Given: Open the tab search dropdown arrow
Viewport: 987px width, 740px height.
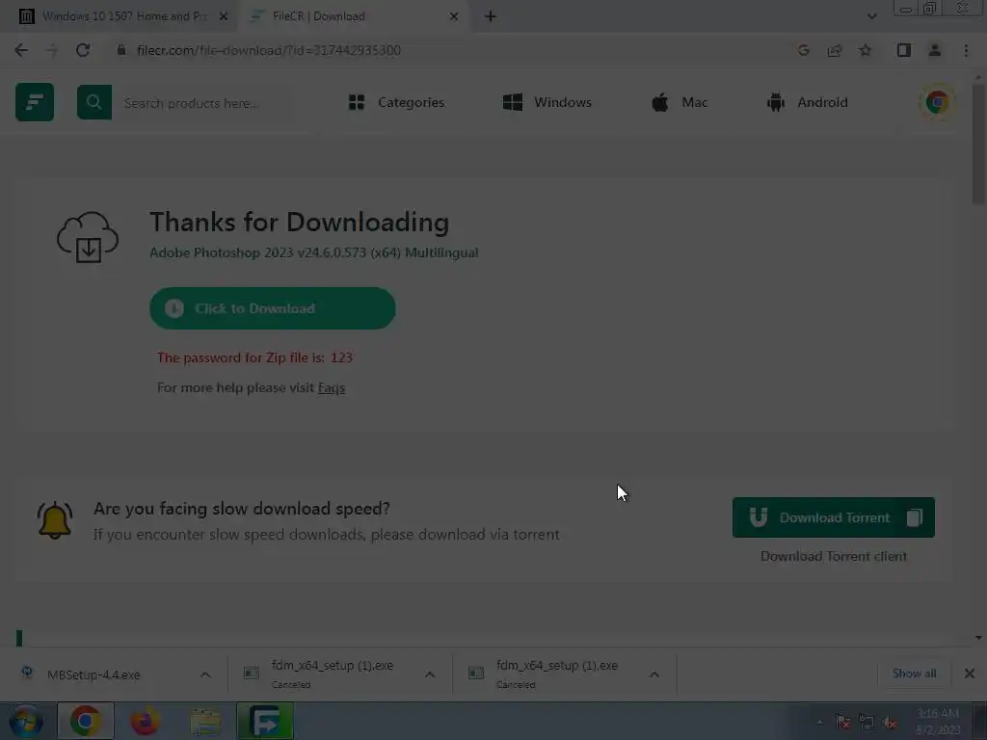Looking at the screenshot, I should pos(871,16).
